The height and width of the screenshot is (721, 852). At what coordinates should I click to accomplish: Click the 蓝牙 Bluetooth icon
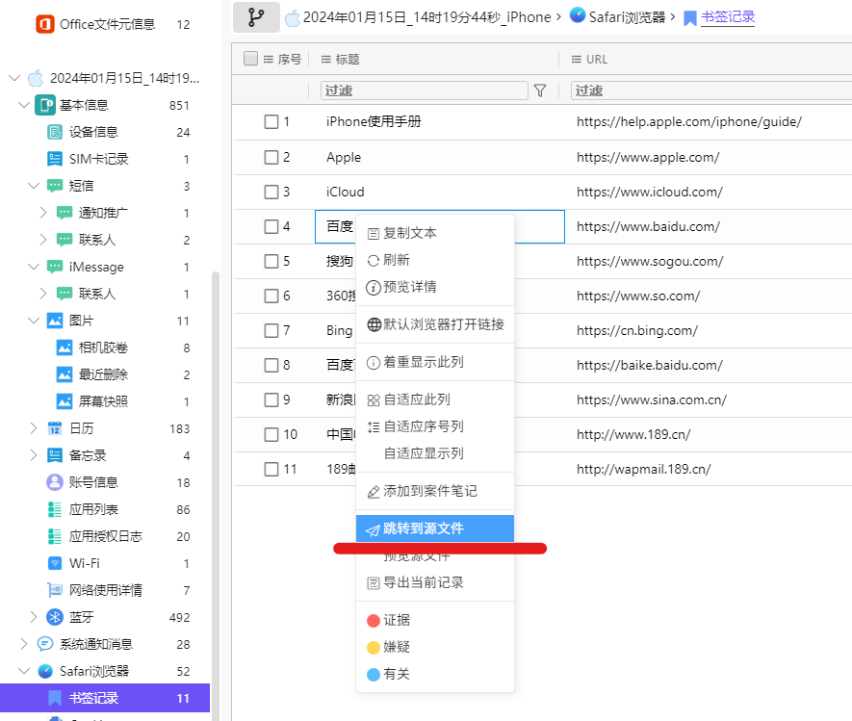[54, 617]
